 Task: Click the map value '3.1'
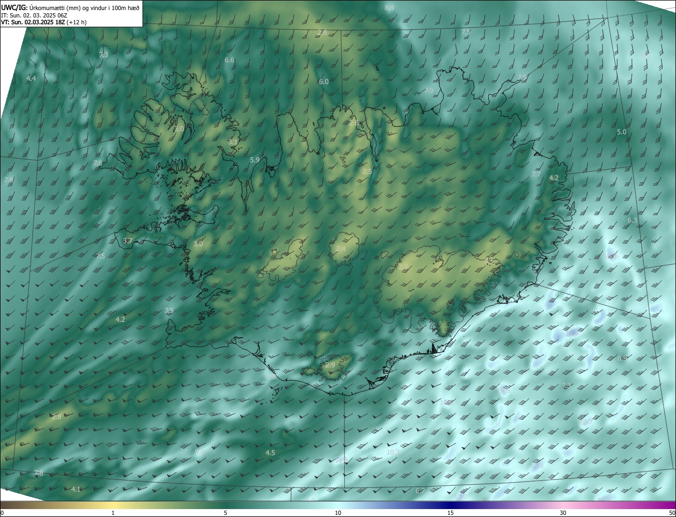[233, 142]
